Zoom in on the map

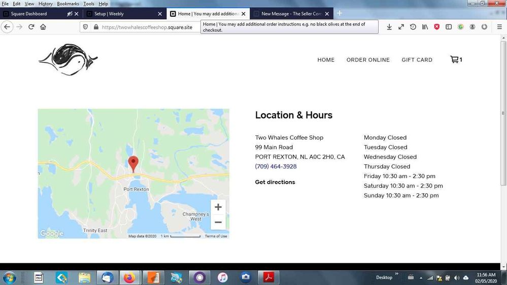tap(218, 207)
